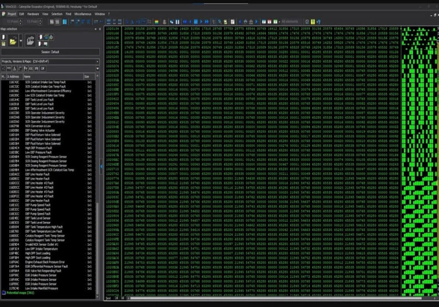Open the Hardware menu
This screenshot has width=439, height=307.
(x=33, y=14)
